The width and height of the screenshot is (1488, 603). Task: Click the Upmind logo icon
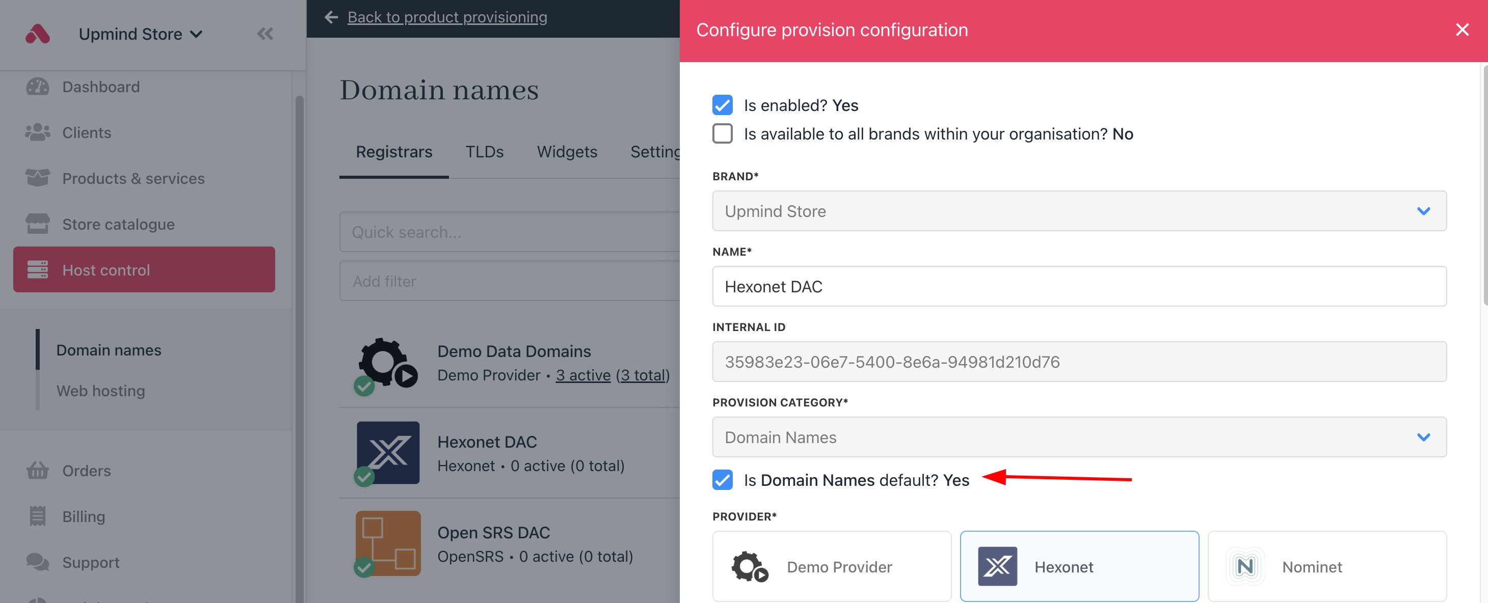pos(38,34)
